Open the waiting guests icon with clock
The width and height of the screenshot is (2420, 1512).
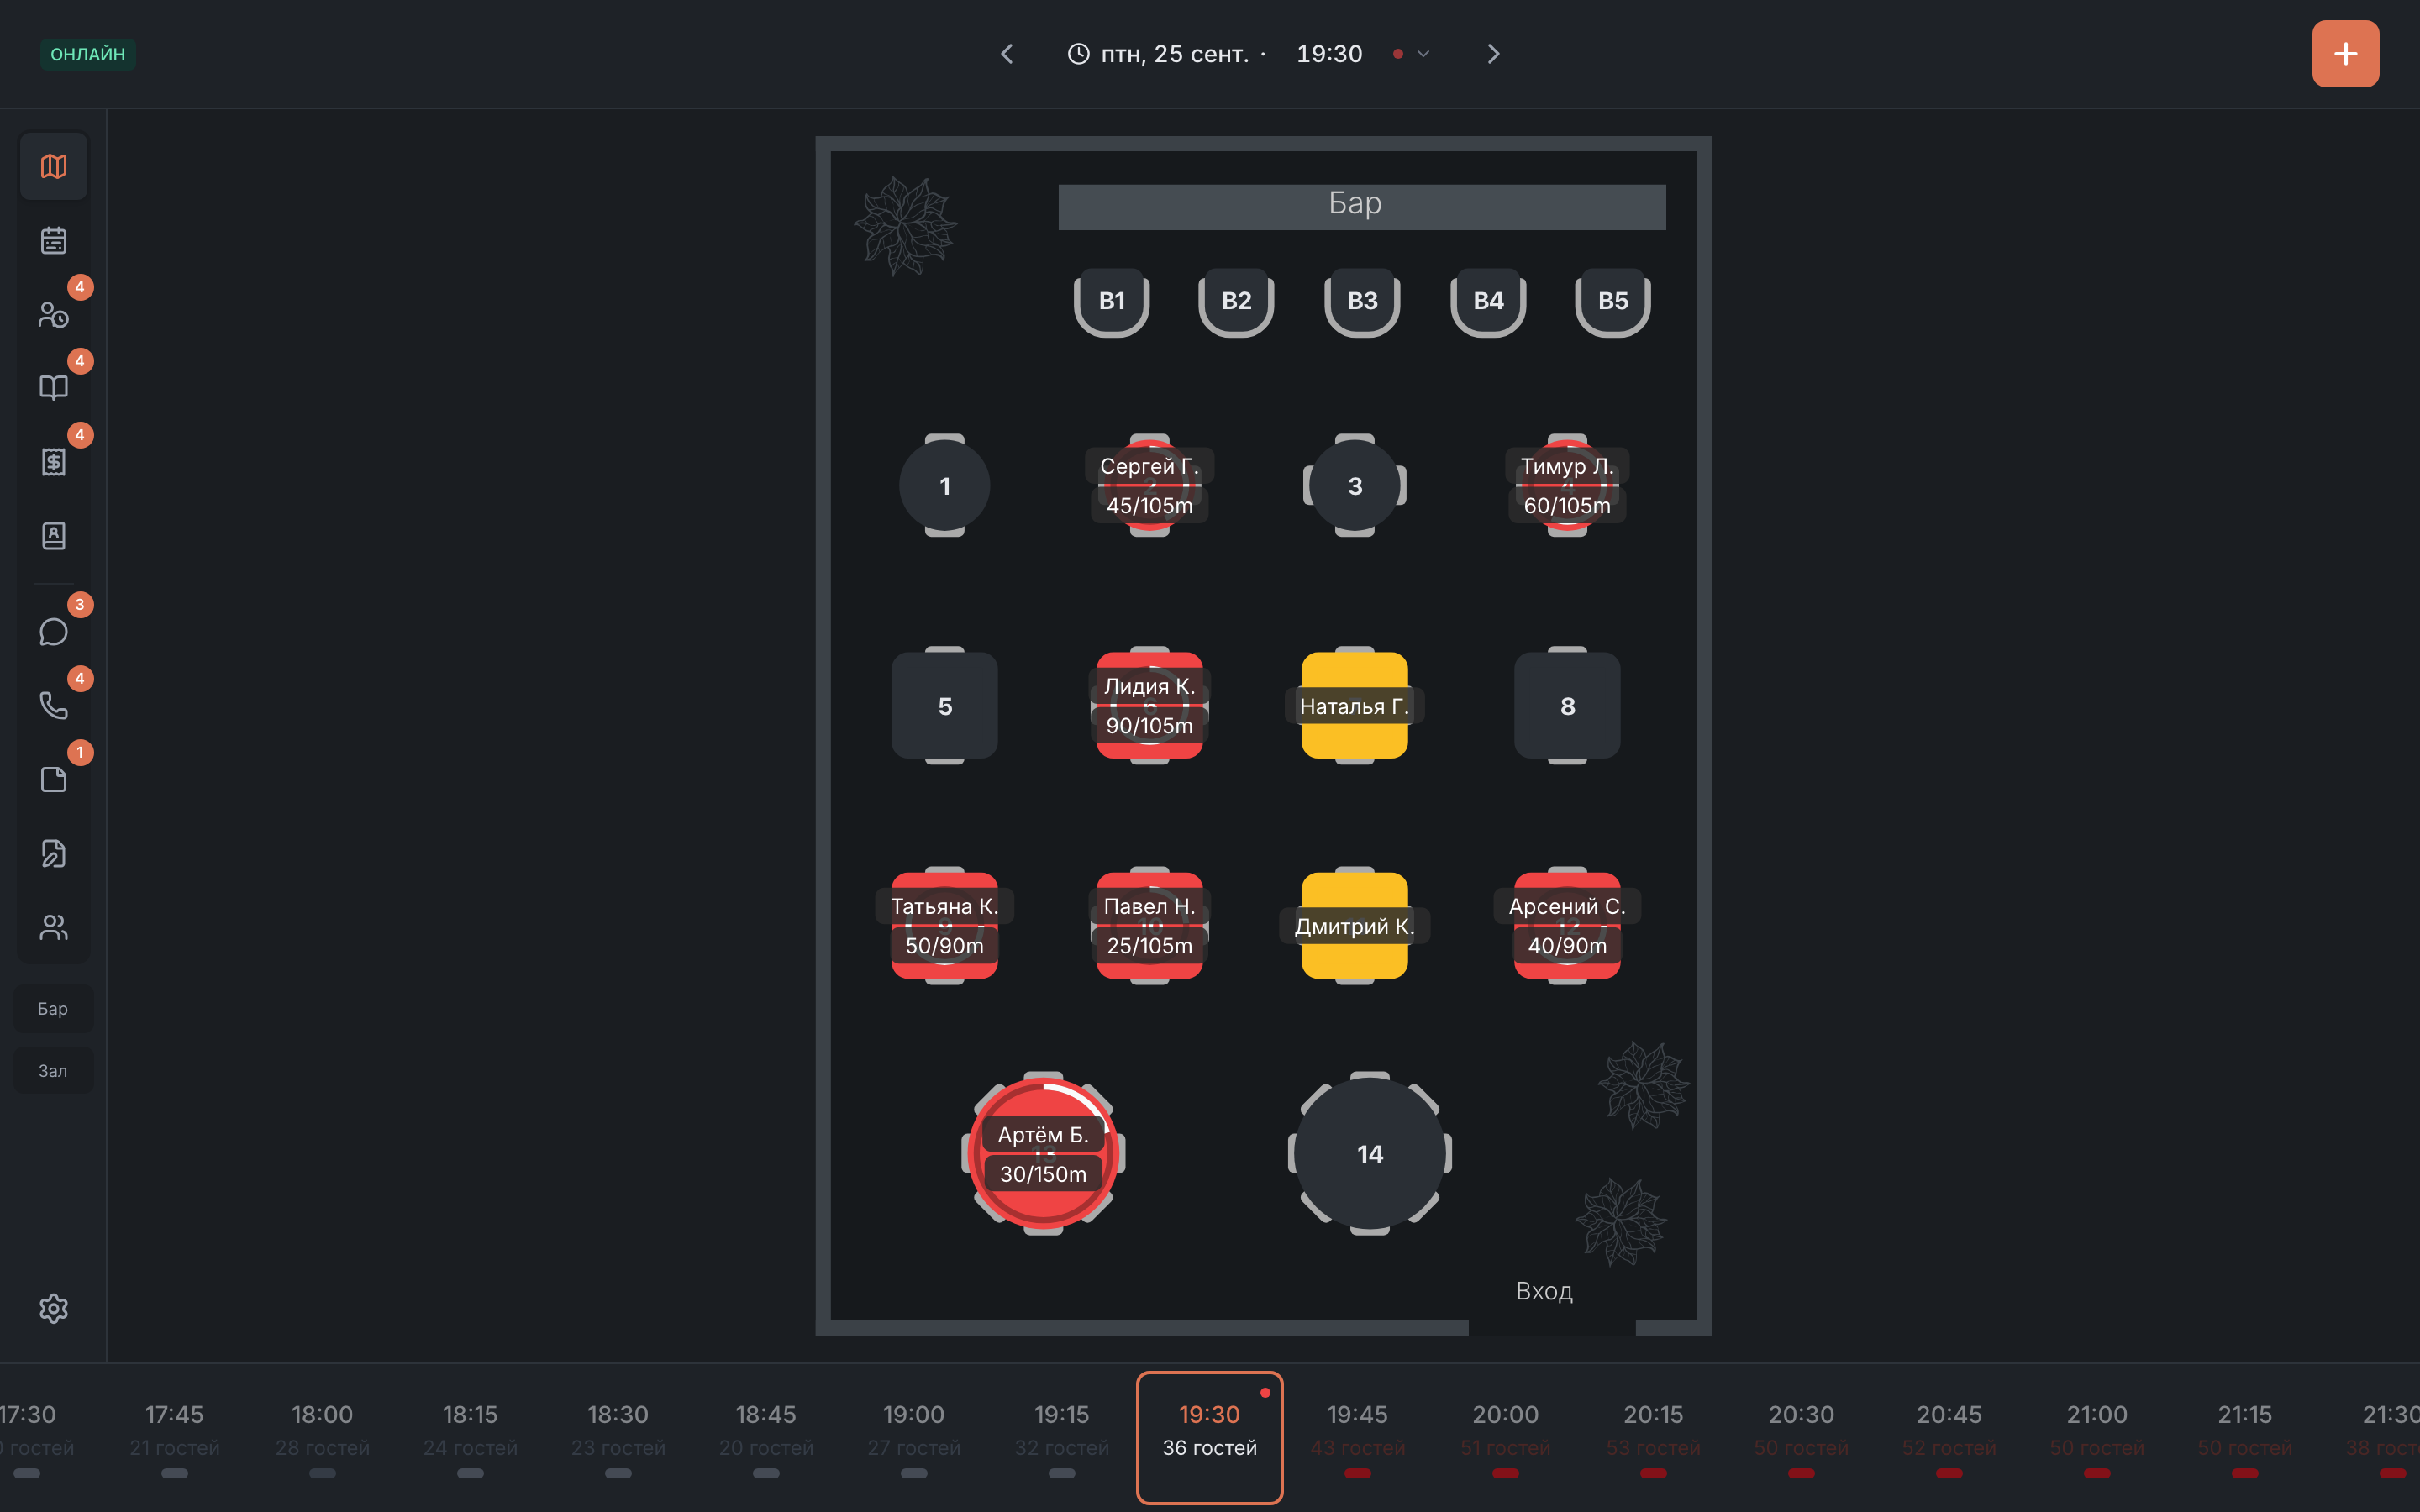54,314
